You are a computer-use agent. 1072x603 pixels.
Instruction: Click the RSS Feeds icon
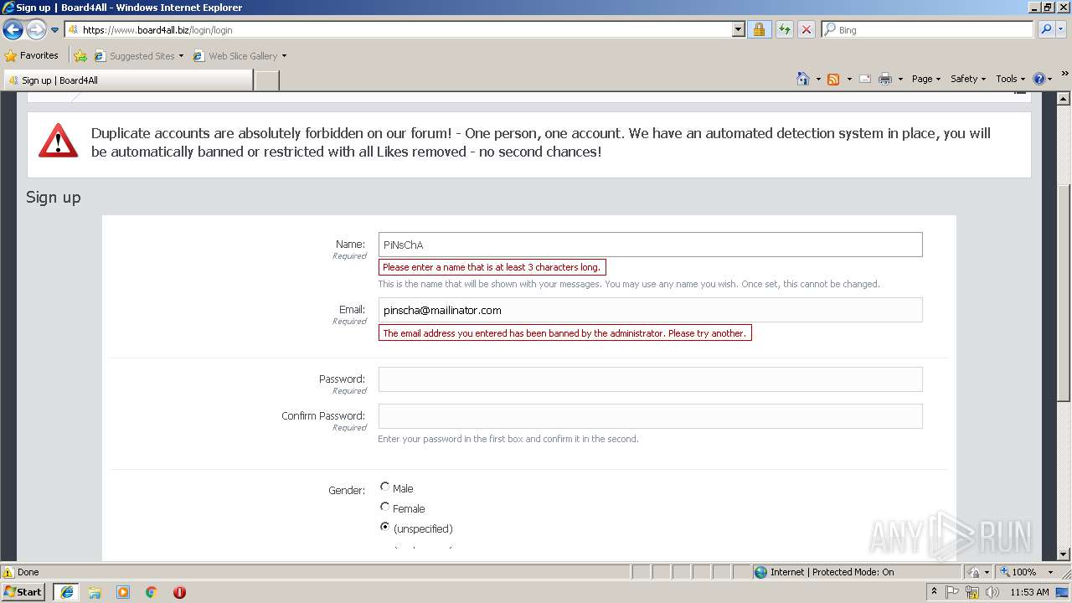pos(833,79)
